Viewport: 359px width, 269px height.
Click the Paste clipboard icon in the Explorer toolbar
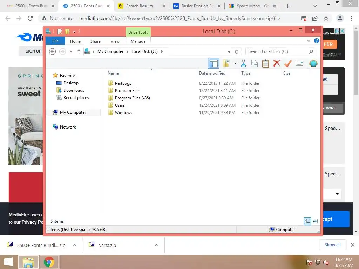pyautogui.click(x=266, y=63)
